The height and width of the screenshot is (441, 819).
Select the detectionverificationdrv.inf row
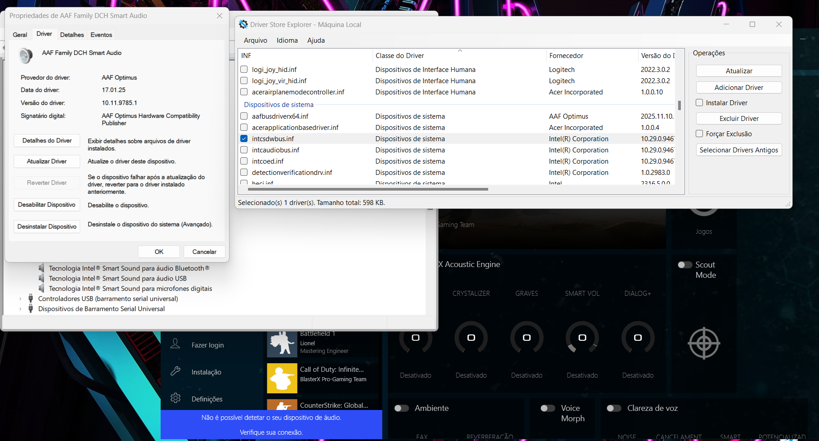point(457,172)
